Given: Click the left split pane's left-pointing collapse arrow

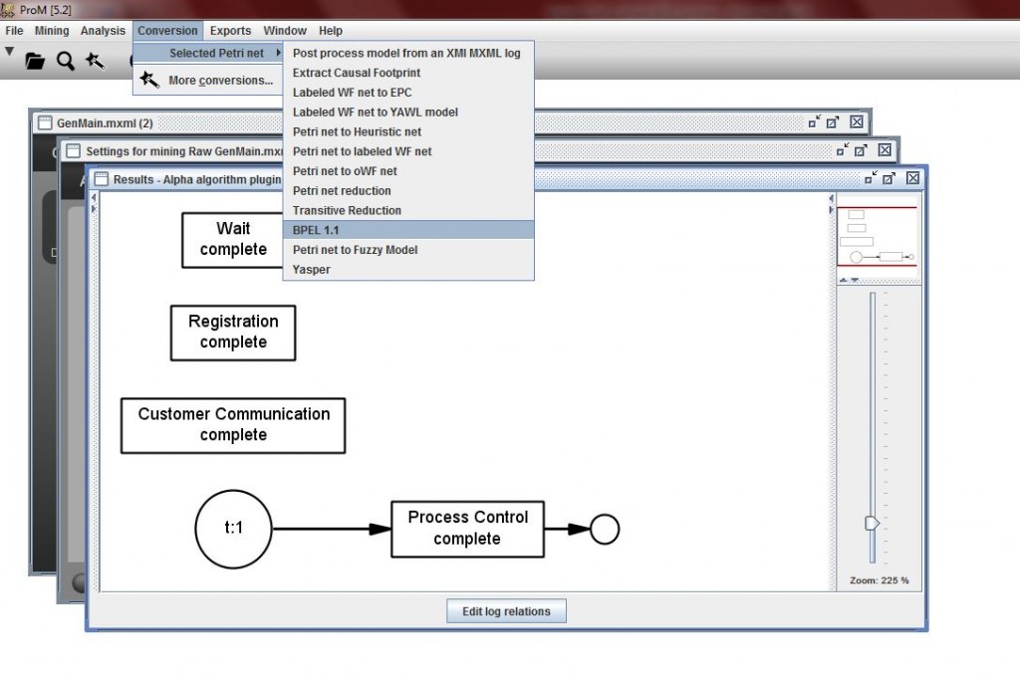Looking at the screenshot, I should (94, 197).
